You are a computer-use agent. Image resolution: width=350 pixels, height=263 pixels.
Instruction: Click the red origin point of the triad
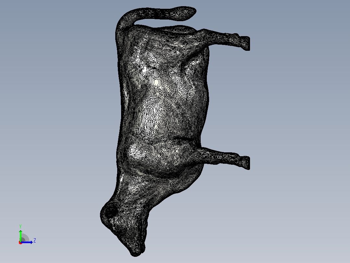(20, 242)
